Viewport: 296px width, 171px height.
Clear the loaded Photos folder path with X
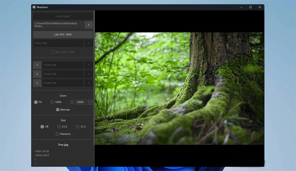tap(89, 25)
